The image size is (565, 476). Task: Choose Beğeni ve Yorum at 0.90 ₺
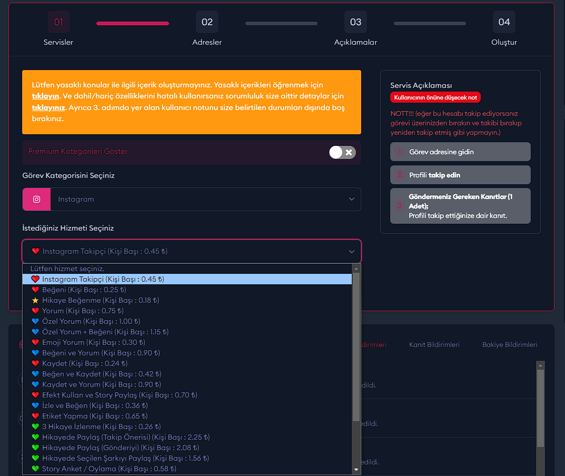click(x=187, y=353)
